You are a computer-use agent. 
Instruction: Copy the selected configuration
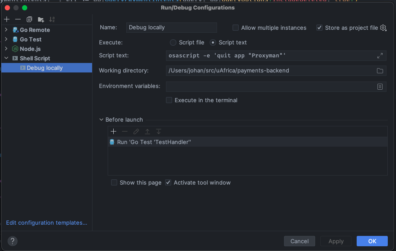click(x=29, y=19)
